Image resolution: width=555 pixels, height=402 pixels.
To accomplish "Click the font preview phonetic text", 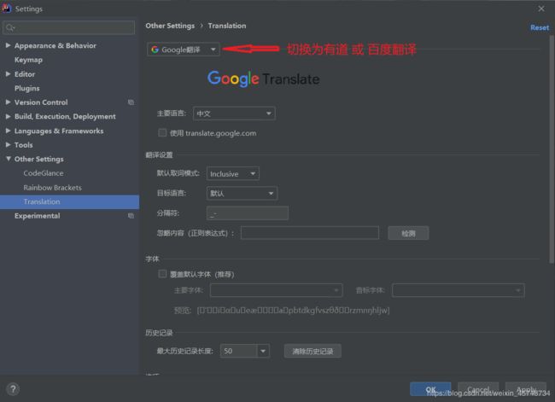I will click(294, 311).
